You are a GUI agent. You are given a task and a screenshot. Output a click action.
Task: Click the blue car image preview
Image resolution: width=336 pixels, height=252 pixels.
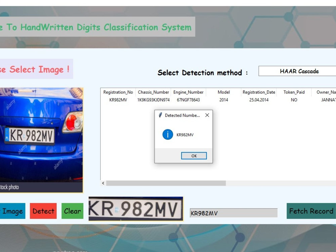click(41, 140)
